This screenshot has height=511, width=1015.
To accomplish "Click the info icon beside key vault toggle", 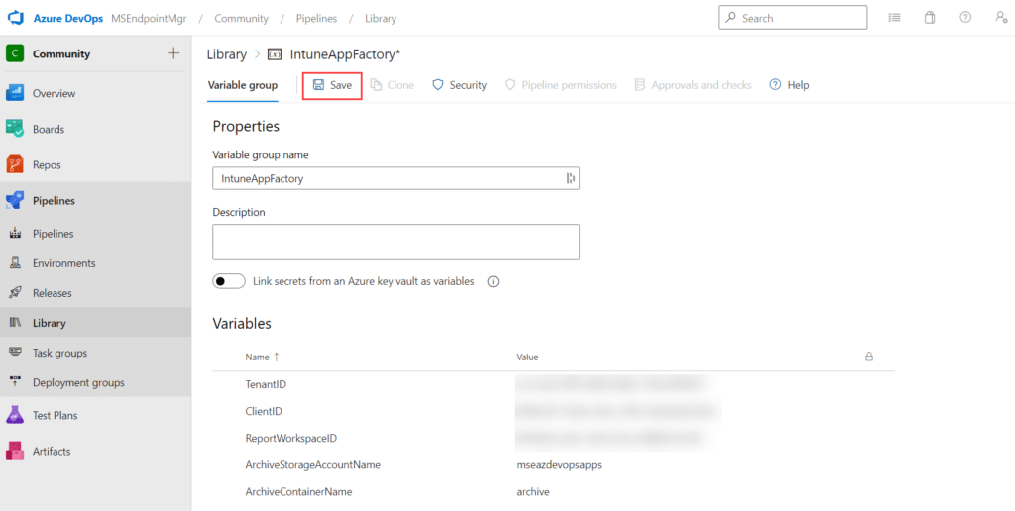I will tap(493, 282).
